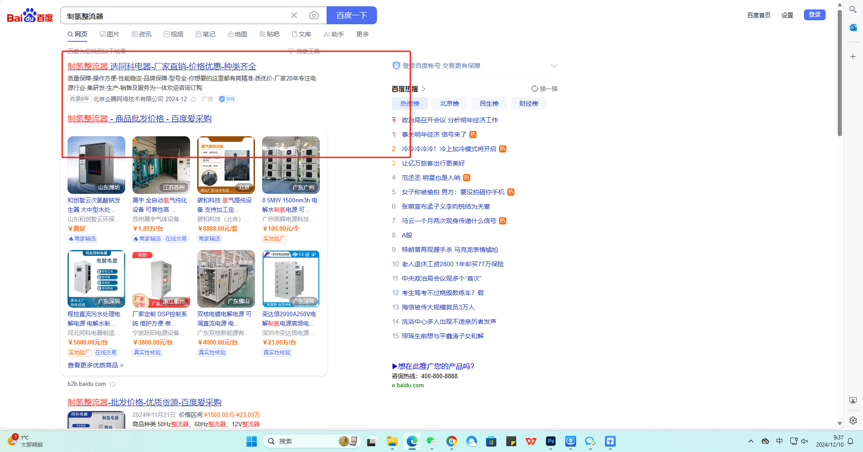This screenshot has height=452, width=863.
Task: Open hot topic 马云一个月两次现身传递什么信号
Action: point(449,221)
